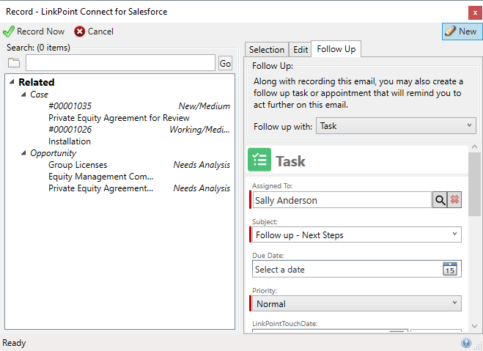Clear Assigned To with the red X icon
The height and width of the screenshot is (351, 483).
pos(454,200)
